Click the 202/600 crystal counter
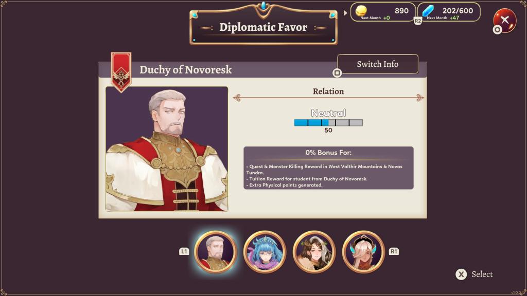Screen dimensions: 527x296 click(x=458, y=10)
